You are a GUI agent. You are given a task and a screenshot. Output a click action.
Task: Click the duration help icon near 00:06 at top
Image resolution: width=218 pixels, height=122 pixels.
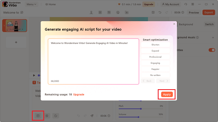(183, 12)
